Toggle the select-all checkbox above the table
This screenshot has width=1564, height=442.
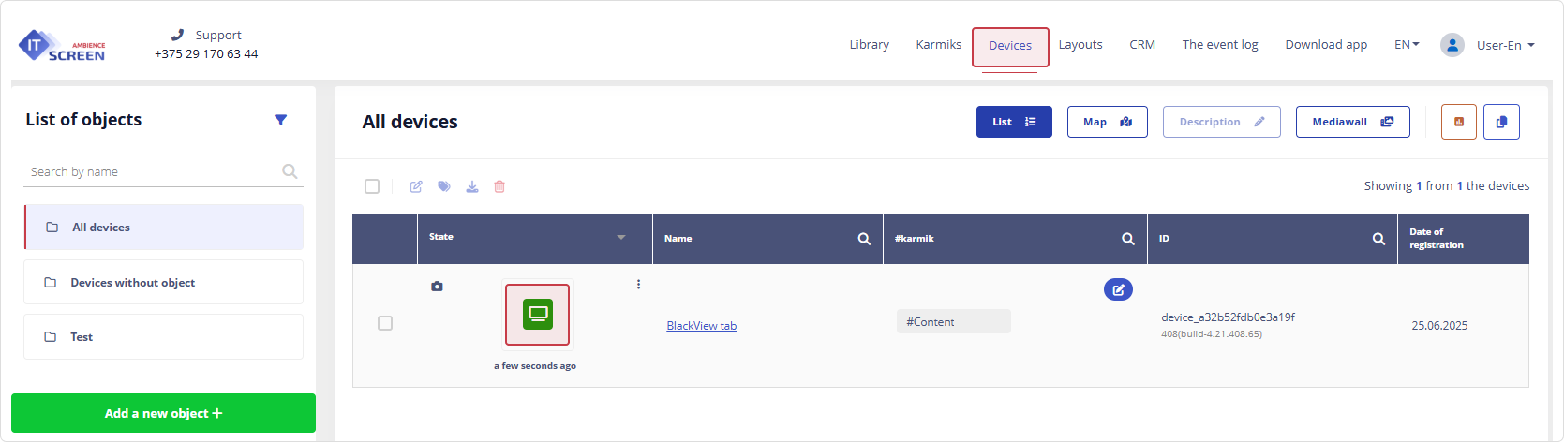coord(372,186)
